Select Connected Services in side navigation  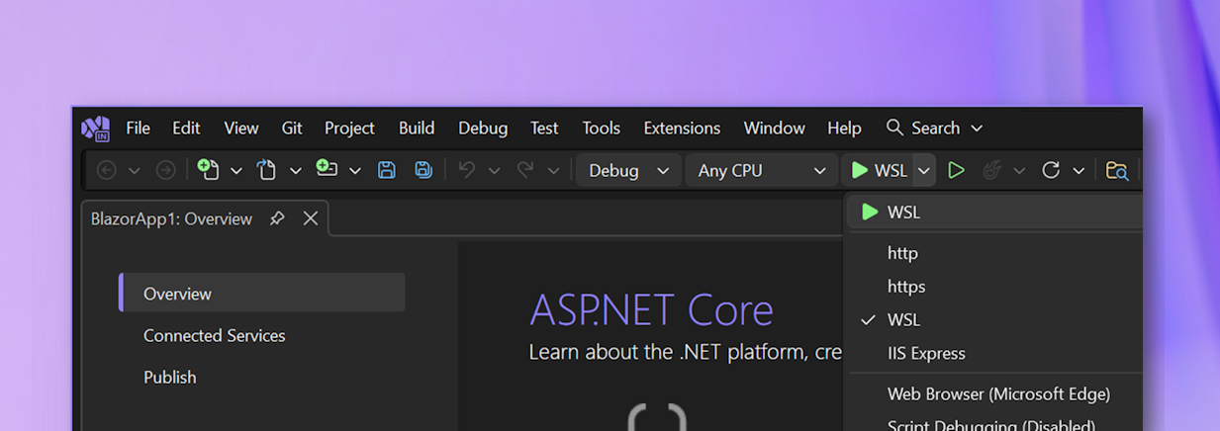214,335
